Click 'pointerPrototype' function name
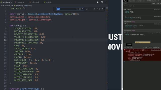 [x=30, y=89]
